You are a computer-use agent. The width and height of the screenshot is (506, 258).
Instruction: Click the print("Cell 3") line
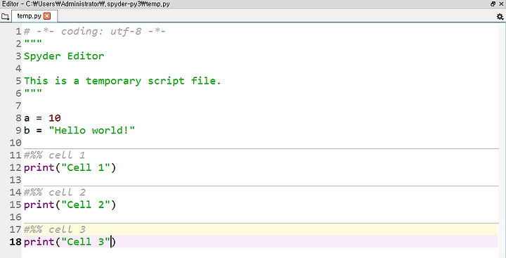[x=70, y=242]
